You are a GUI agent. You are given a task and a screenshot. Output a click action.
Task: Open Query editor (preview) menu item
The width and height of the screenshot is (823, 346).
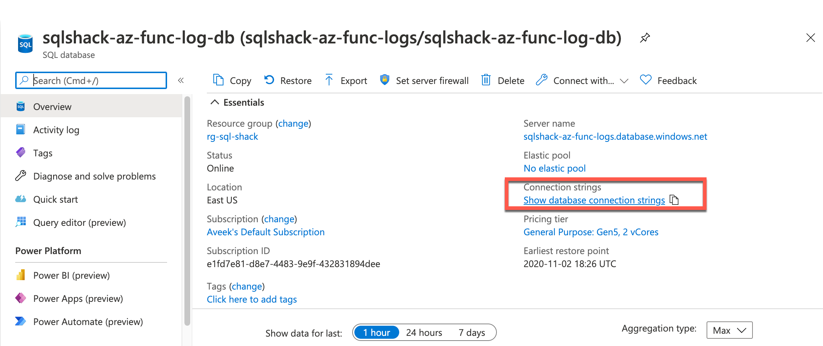[x=79, y=223]
